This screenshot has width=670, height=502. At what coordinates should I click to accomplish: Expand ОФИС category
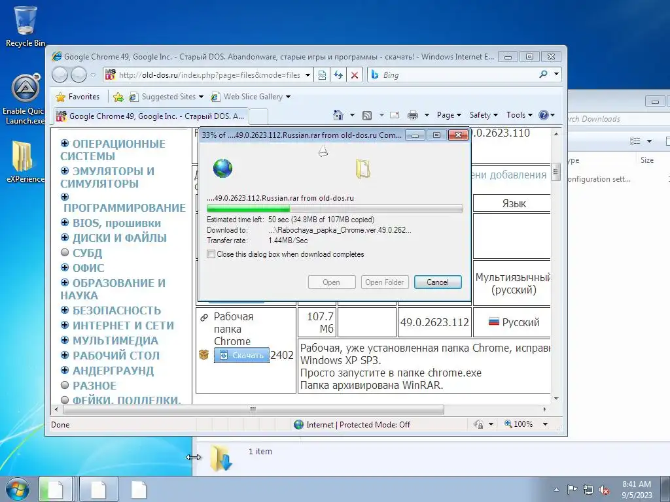pyautogui.click(x=65, y=267)
